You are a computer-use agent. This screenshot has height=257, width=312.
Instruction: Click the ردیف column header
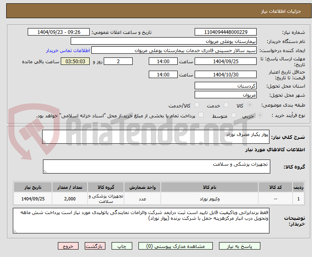[298, 187]
